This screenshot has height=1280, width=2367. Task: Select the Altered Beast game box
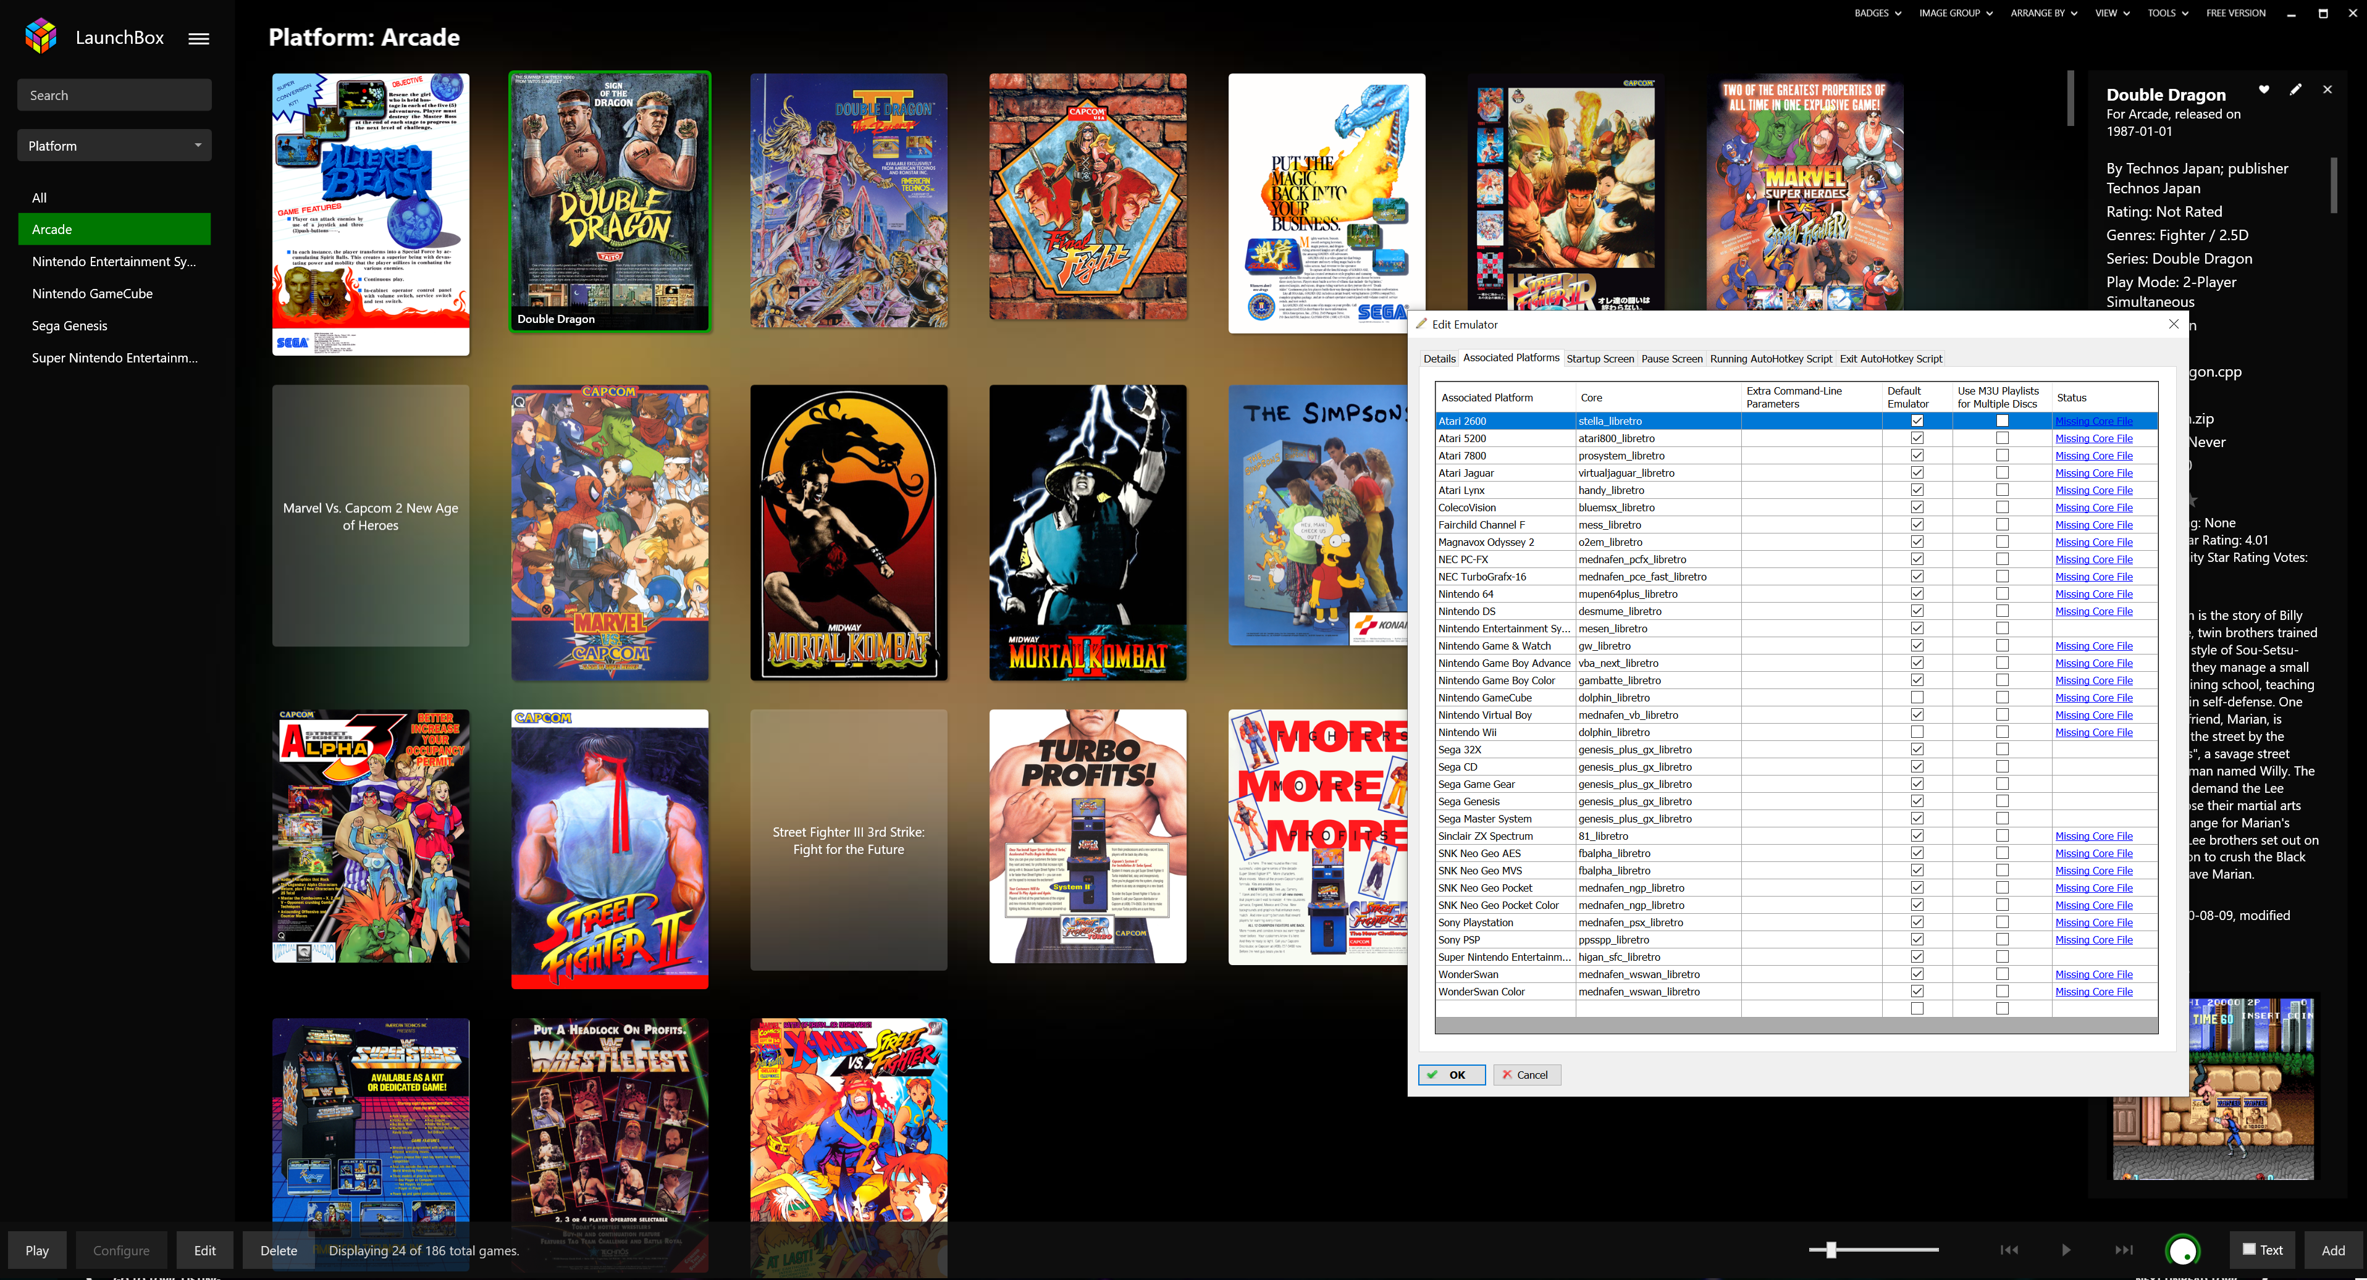(370, 214)
